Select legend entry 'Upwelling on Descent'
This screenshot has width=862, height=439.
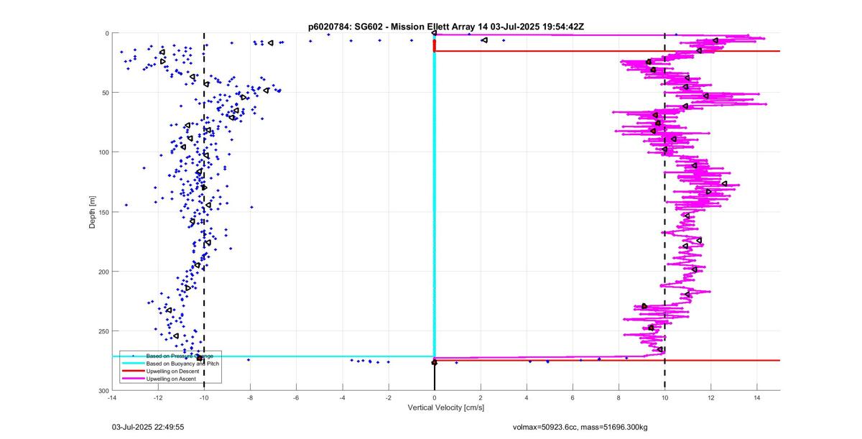click(x=172, y=372)
